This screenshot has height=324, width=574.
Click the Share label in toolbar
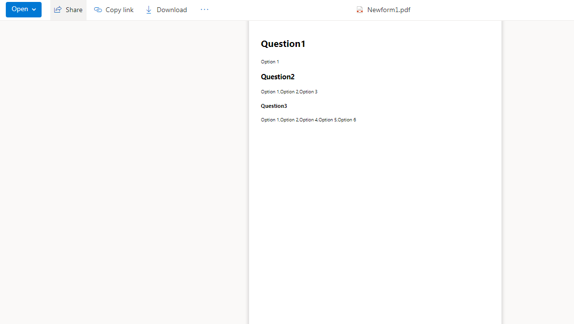pos(74,10)
